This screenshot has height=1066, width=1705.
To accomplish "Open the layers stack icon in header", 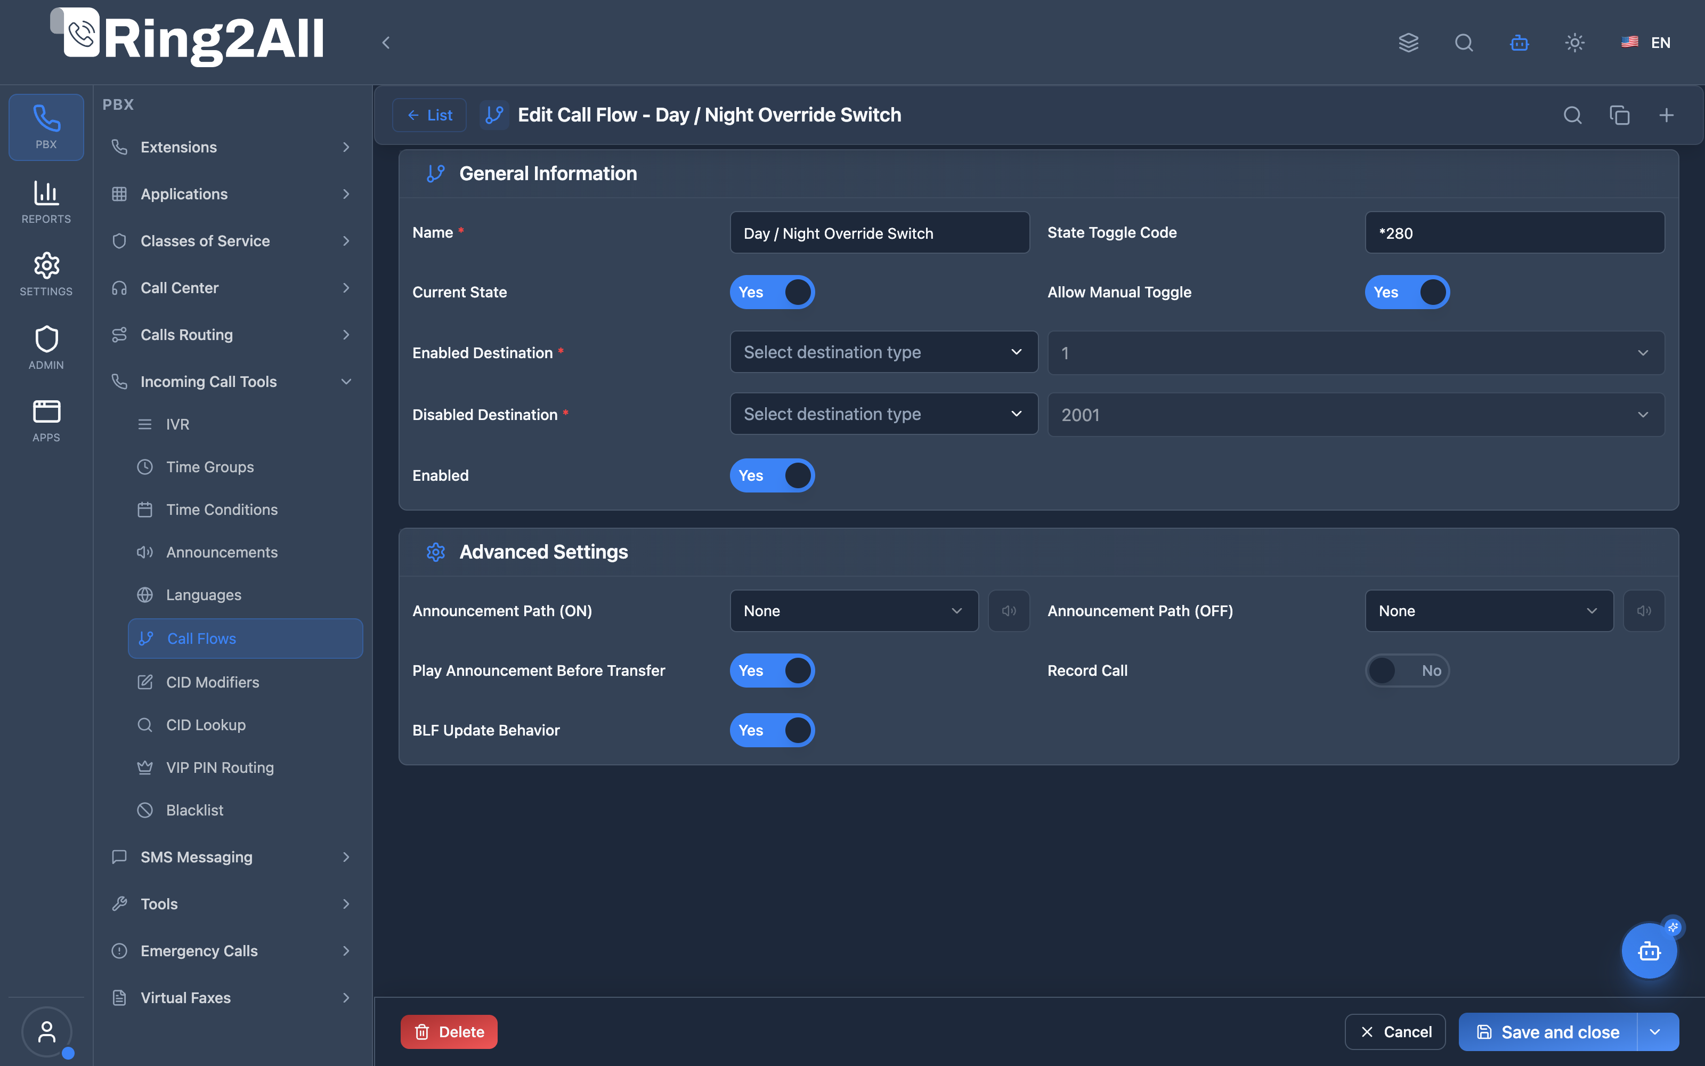I will pos(1408,42).
